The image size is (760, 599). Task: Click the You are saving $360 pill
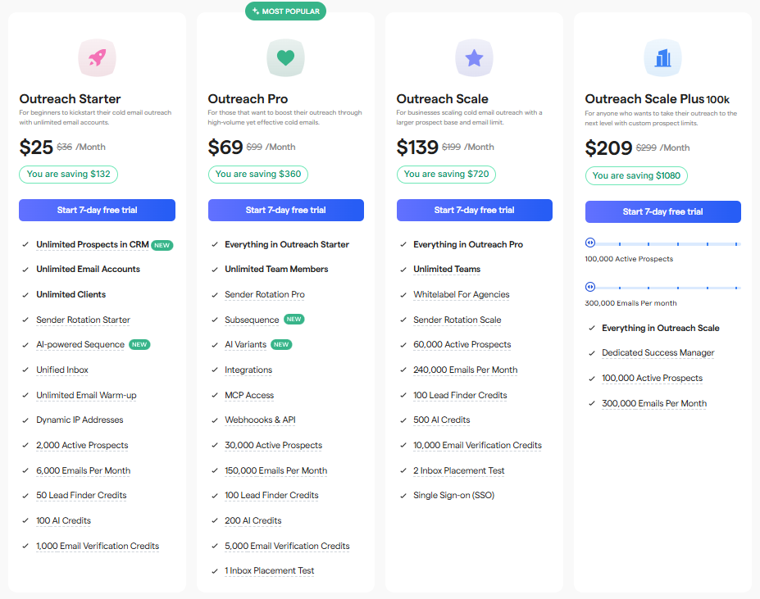click(258, 175)
